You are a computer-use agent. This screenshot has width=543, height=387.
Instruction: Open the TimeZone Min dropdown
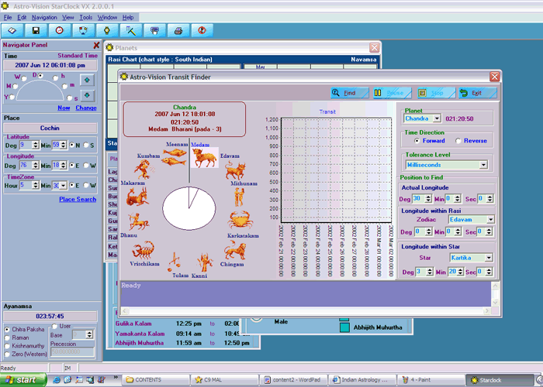click(63, 186)
